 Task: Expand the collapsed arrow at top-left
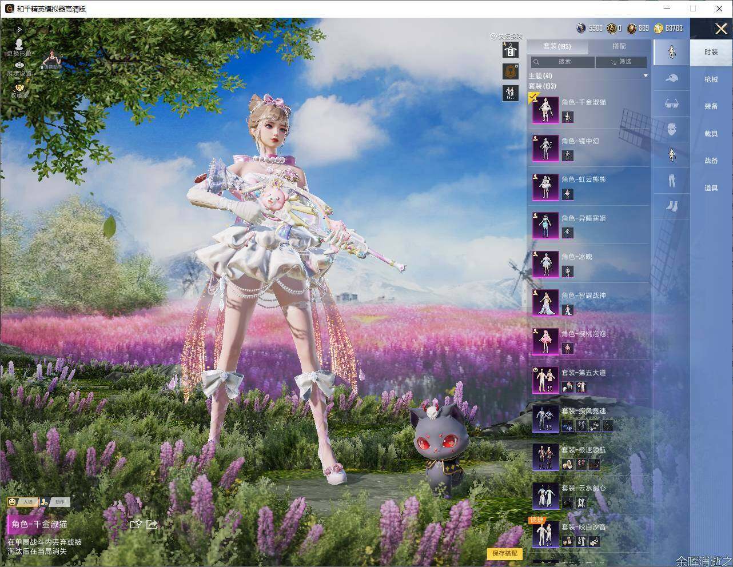point(19,29)
